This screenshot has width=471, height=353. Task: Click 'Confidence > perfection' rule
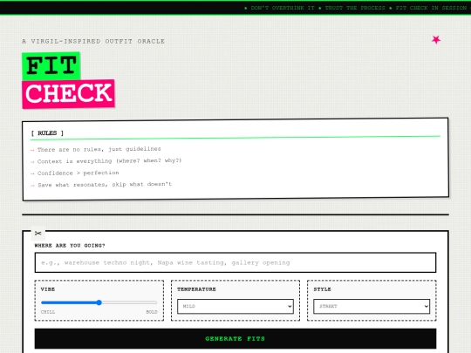tap(78, 173)
